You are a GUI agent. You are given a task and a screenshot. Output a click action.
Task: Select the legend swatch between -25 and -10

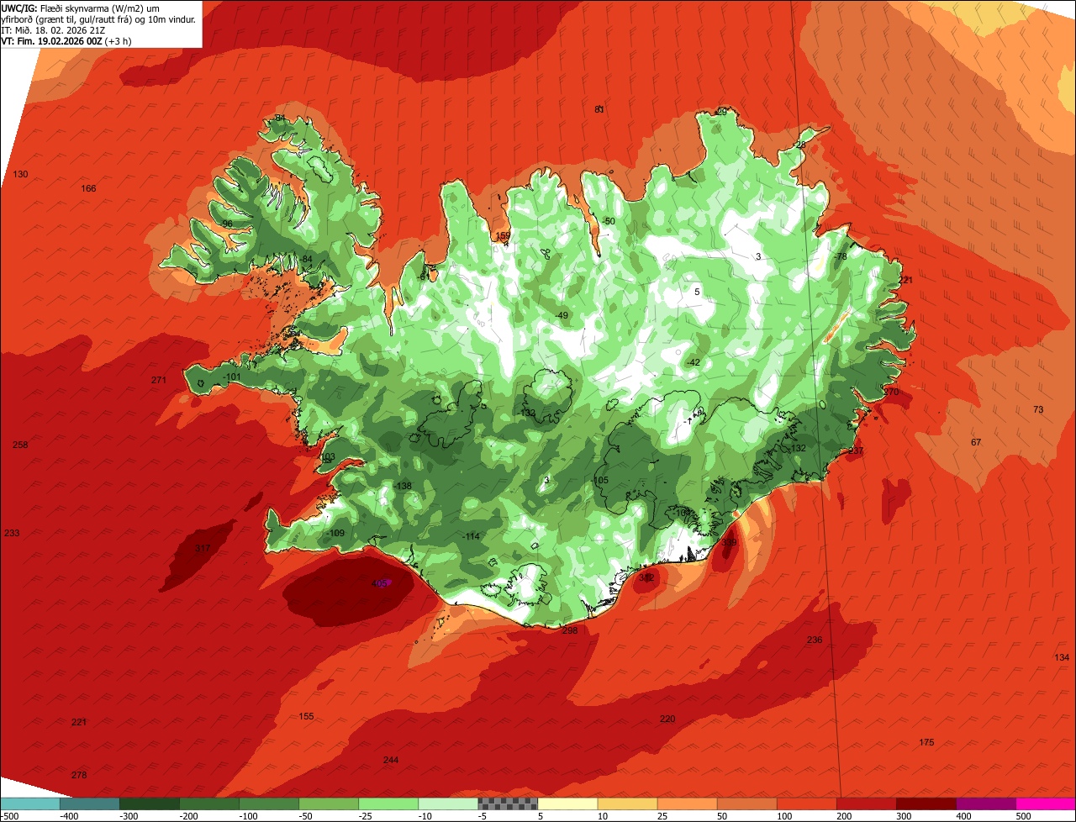point(388,804)
